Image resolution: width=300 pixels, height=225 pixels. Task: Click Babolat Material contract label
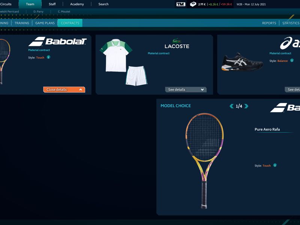point(39,50)
